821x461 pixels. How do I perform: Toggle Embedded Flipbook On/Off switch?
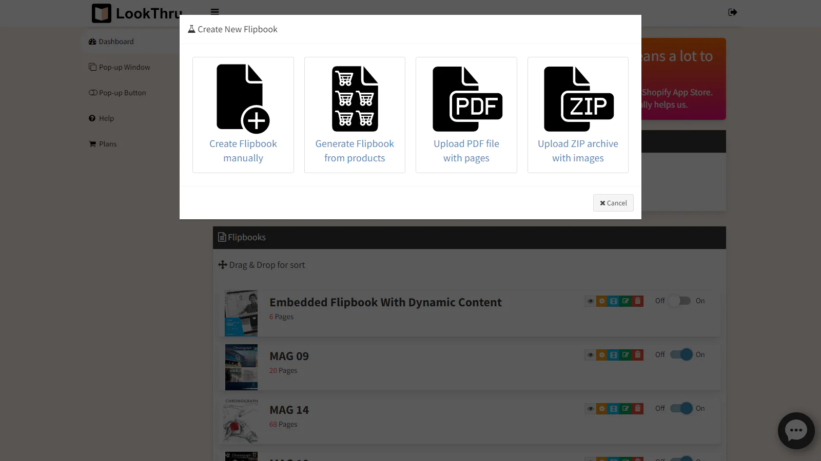pyautogui.click(x=680, y=301)
